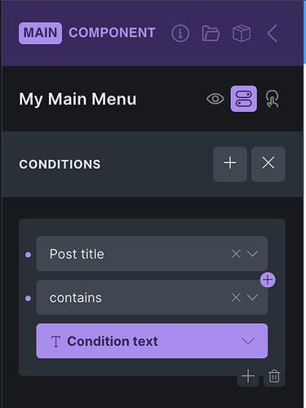
Task: Delete condition group with trash icon
Action: 274,376
